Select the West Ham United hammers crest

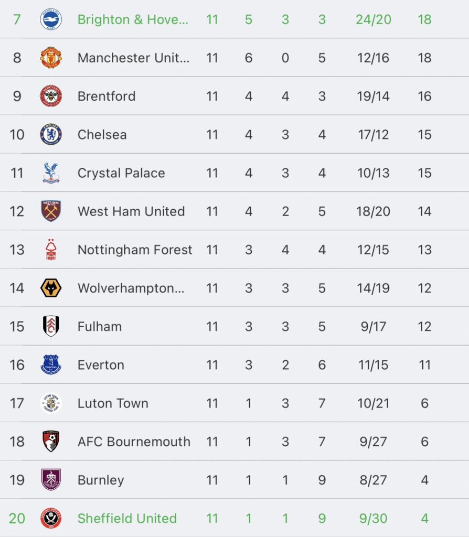51,211
